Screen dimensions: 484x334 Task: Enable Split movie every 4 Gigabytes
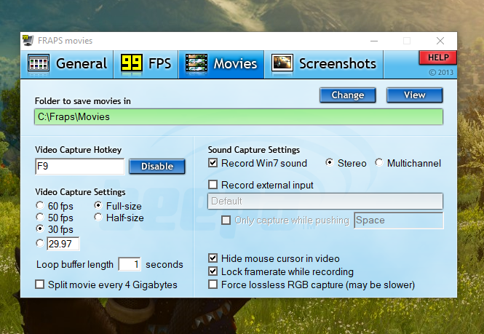[x=40, y=285]
